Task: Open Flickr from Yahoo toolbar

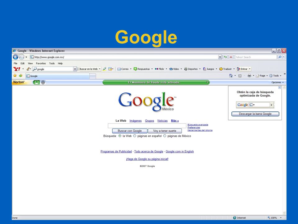Action: (159, 69)
